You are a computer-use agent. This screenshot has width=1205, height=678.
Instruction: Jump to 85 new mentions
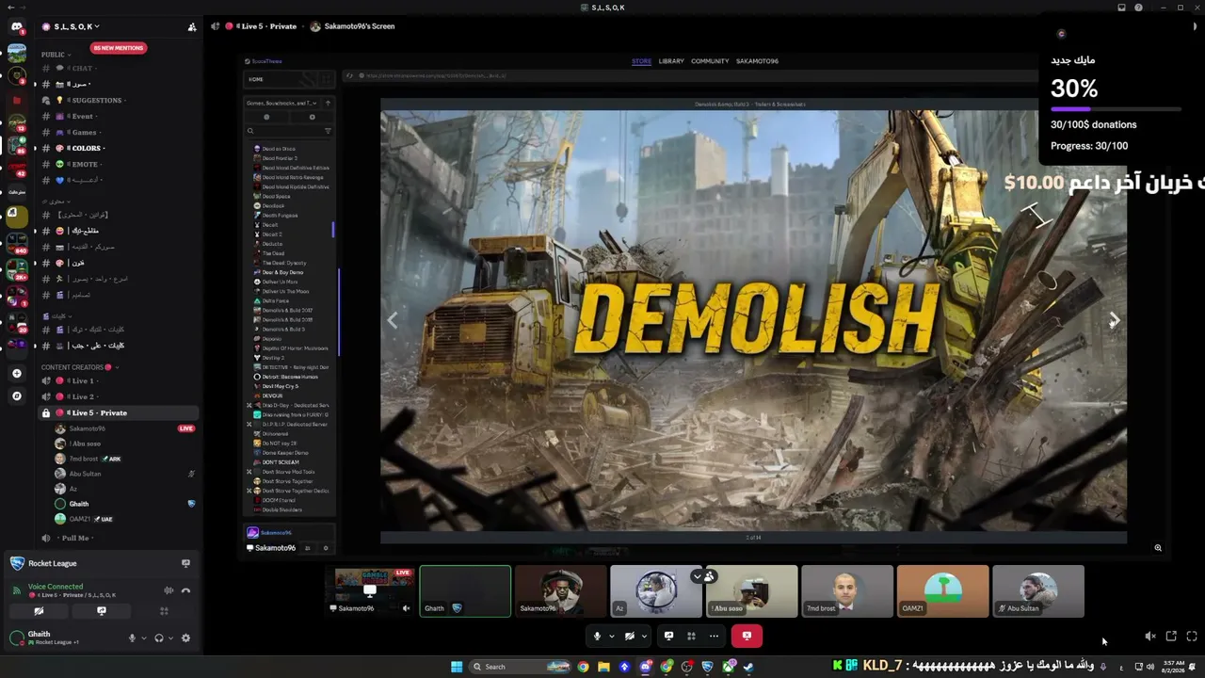click(x=118, y=48)
